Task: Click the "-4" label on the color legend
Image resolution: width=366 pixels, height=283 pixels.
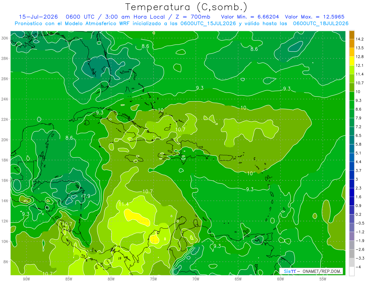Action: [358, 267]
